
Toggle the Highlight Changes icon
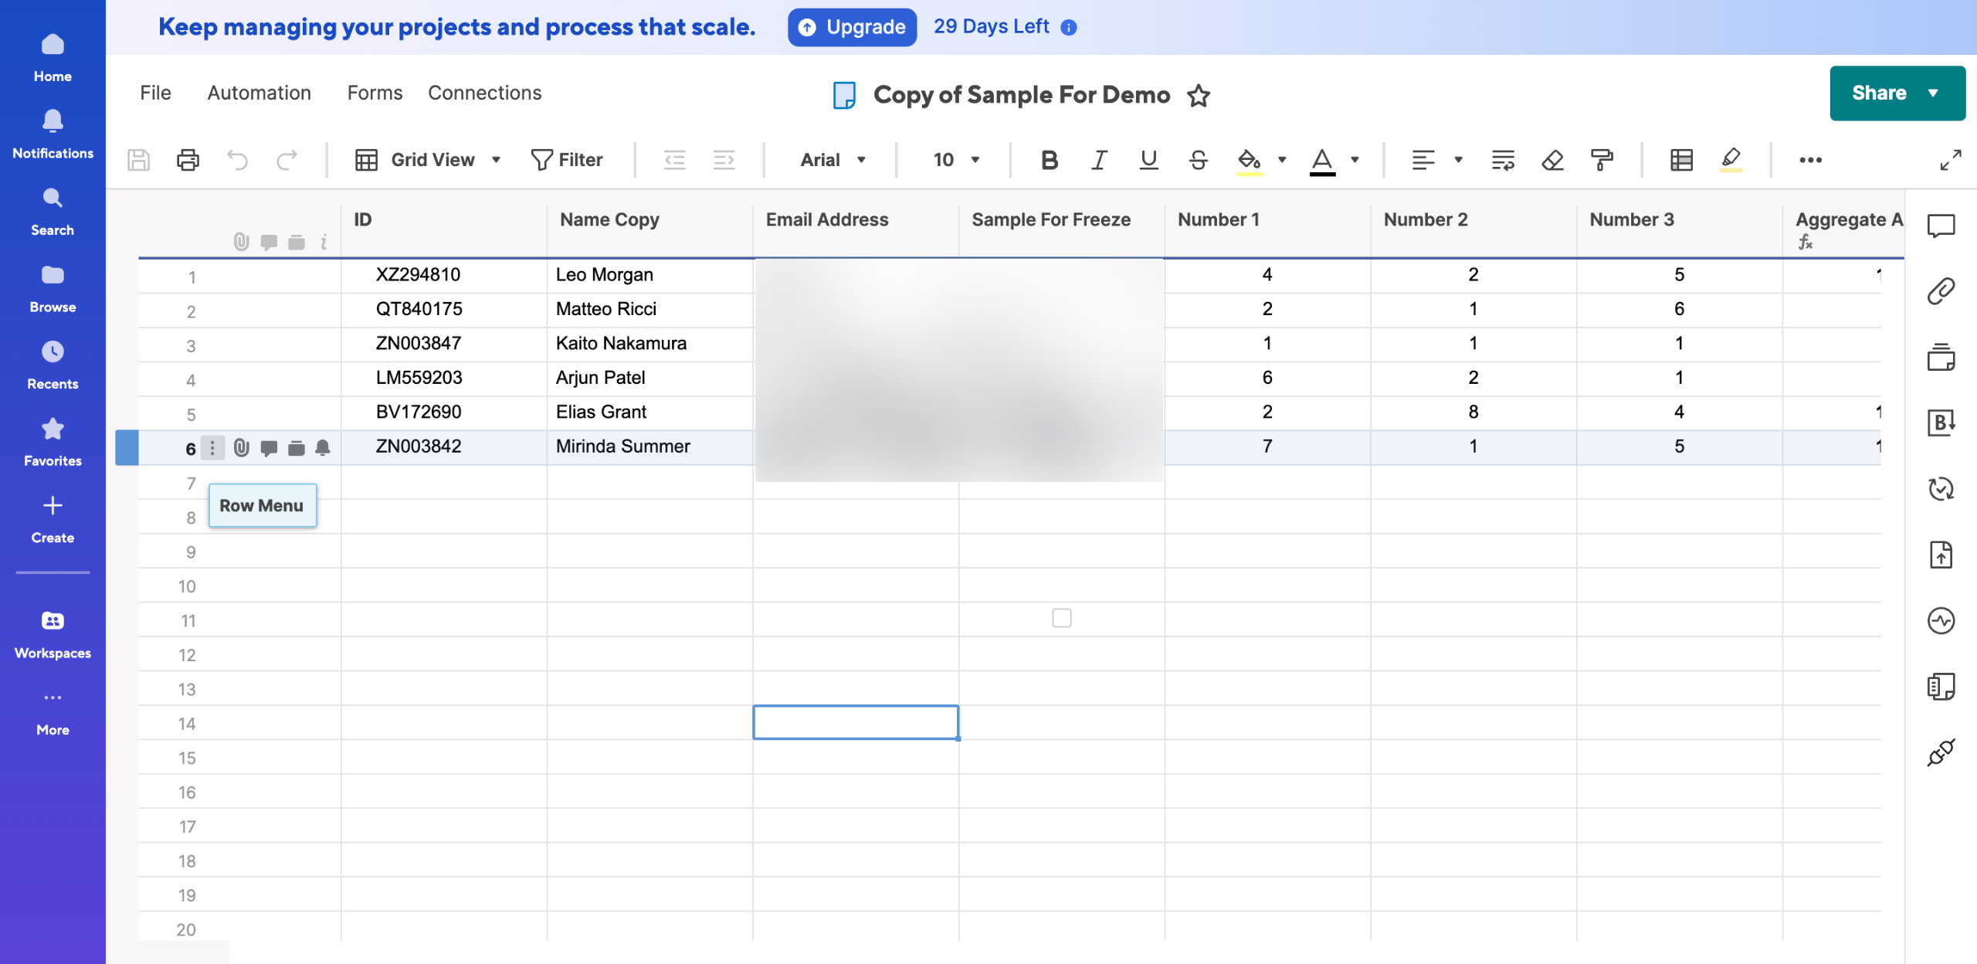1731,160
